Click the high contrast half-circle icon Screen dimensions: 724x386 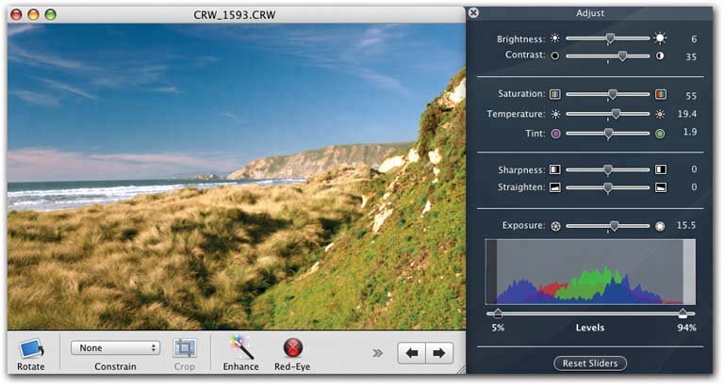pyautogui.click(x=660, y=56)
